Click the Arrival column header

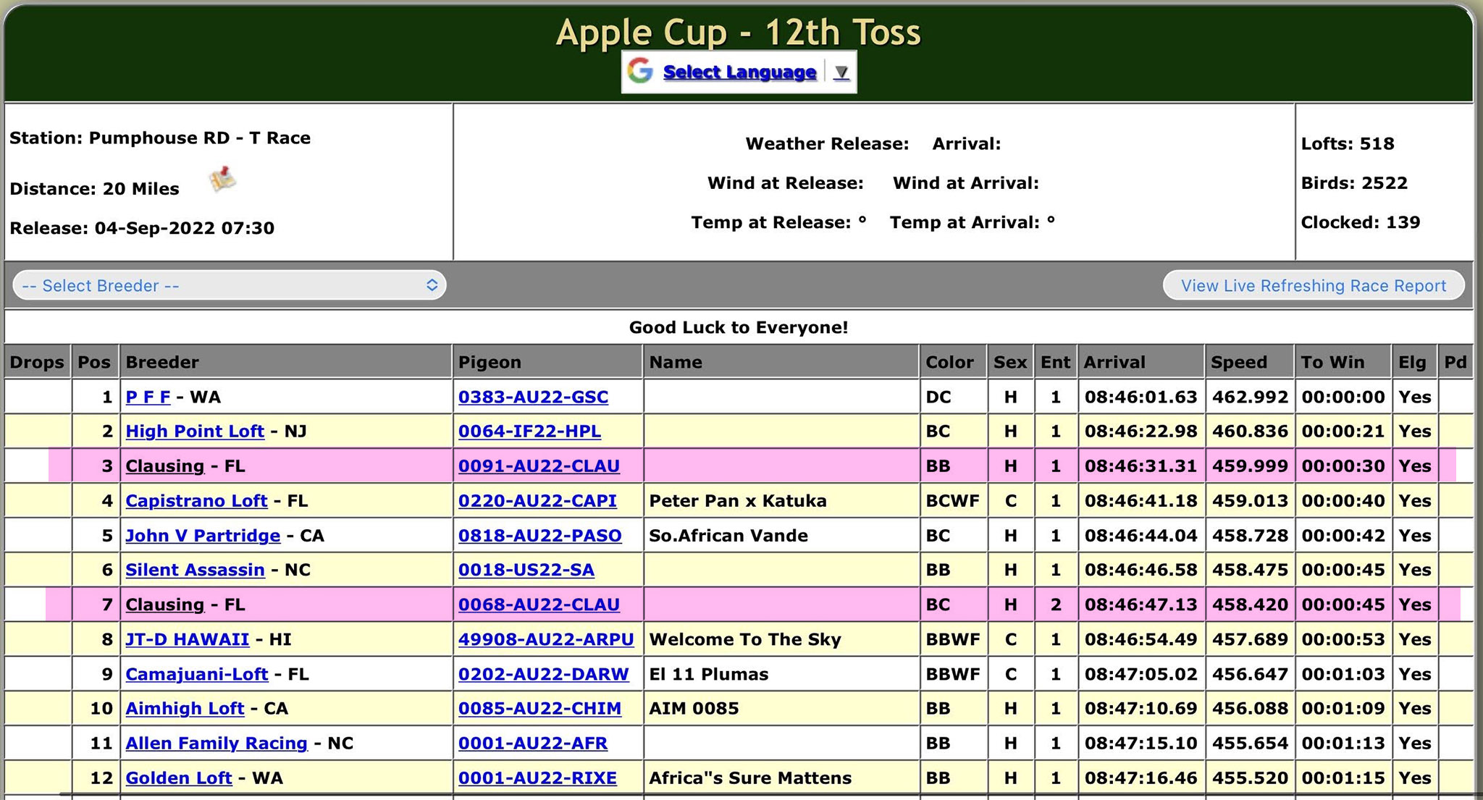[x=1114, y=362]
